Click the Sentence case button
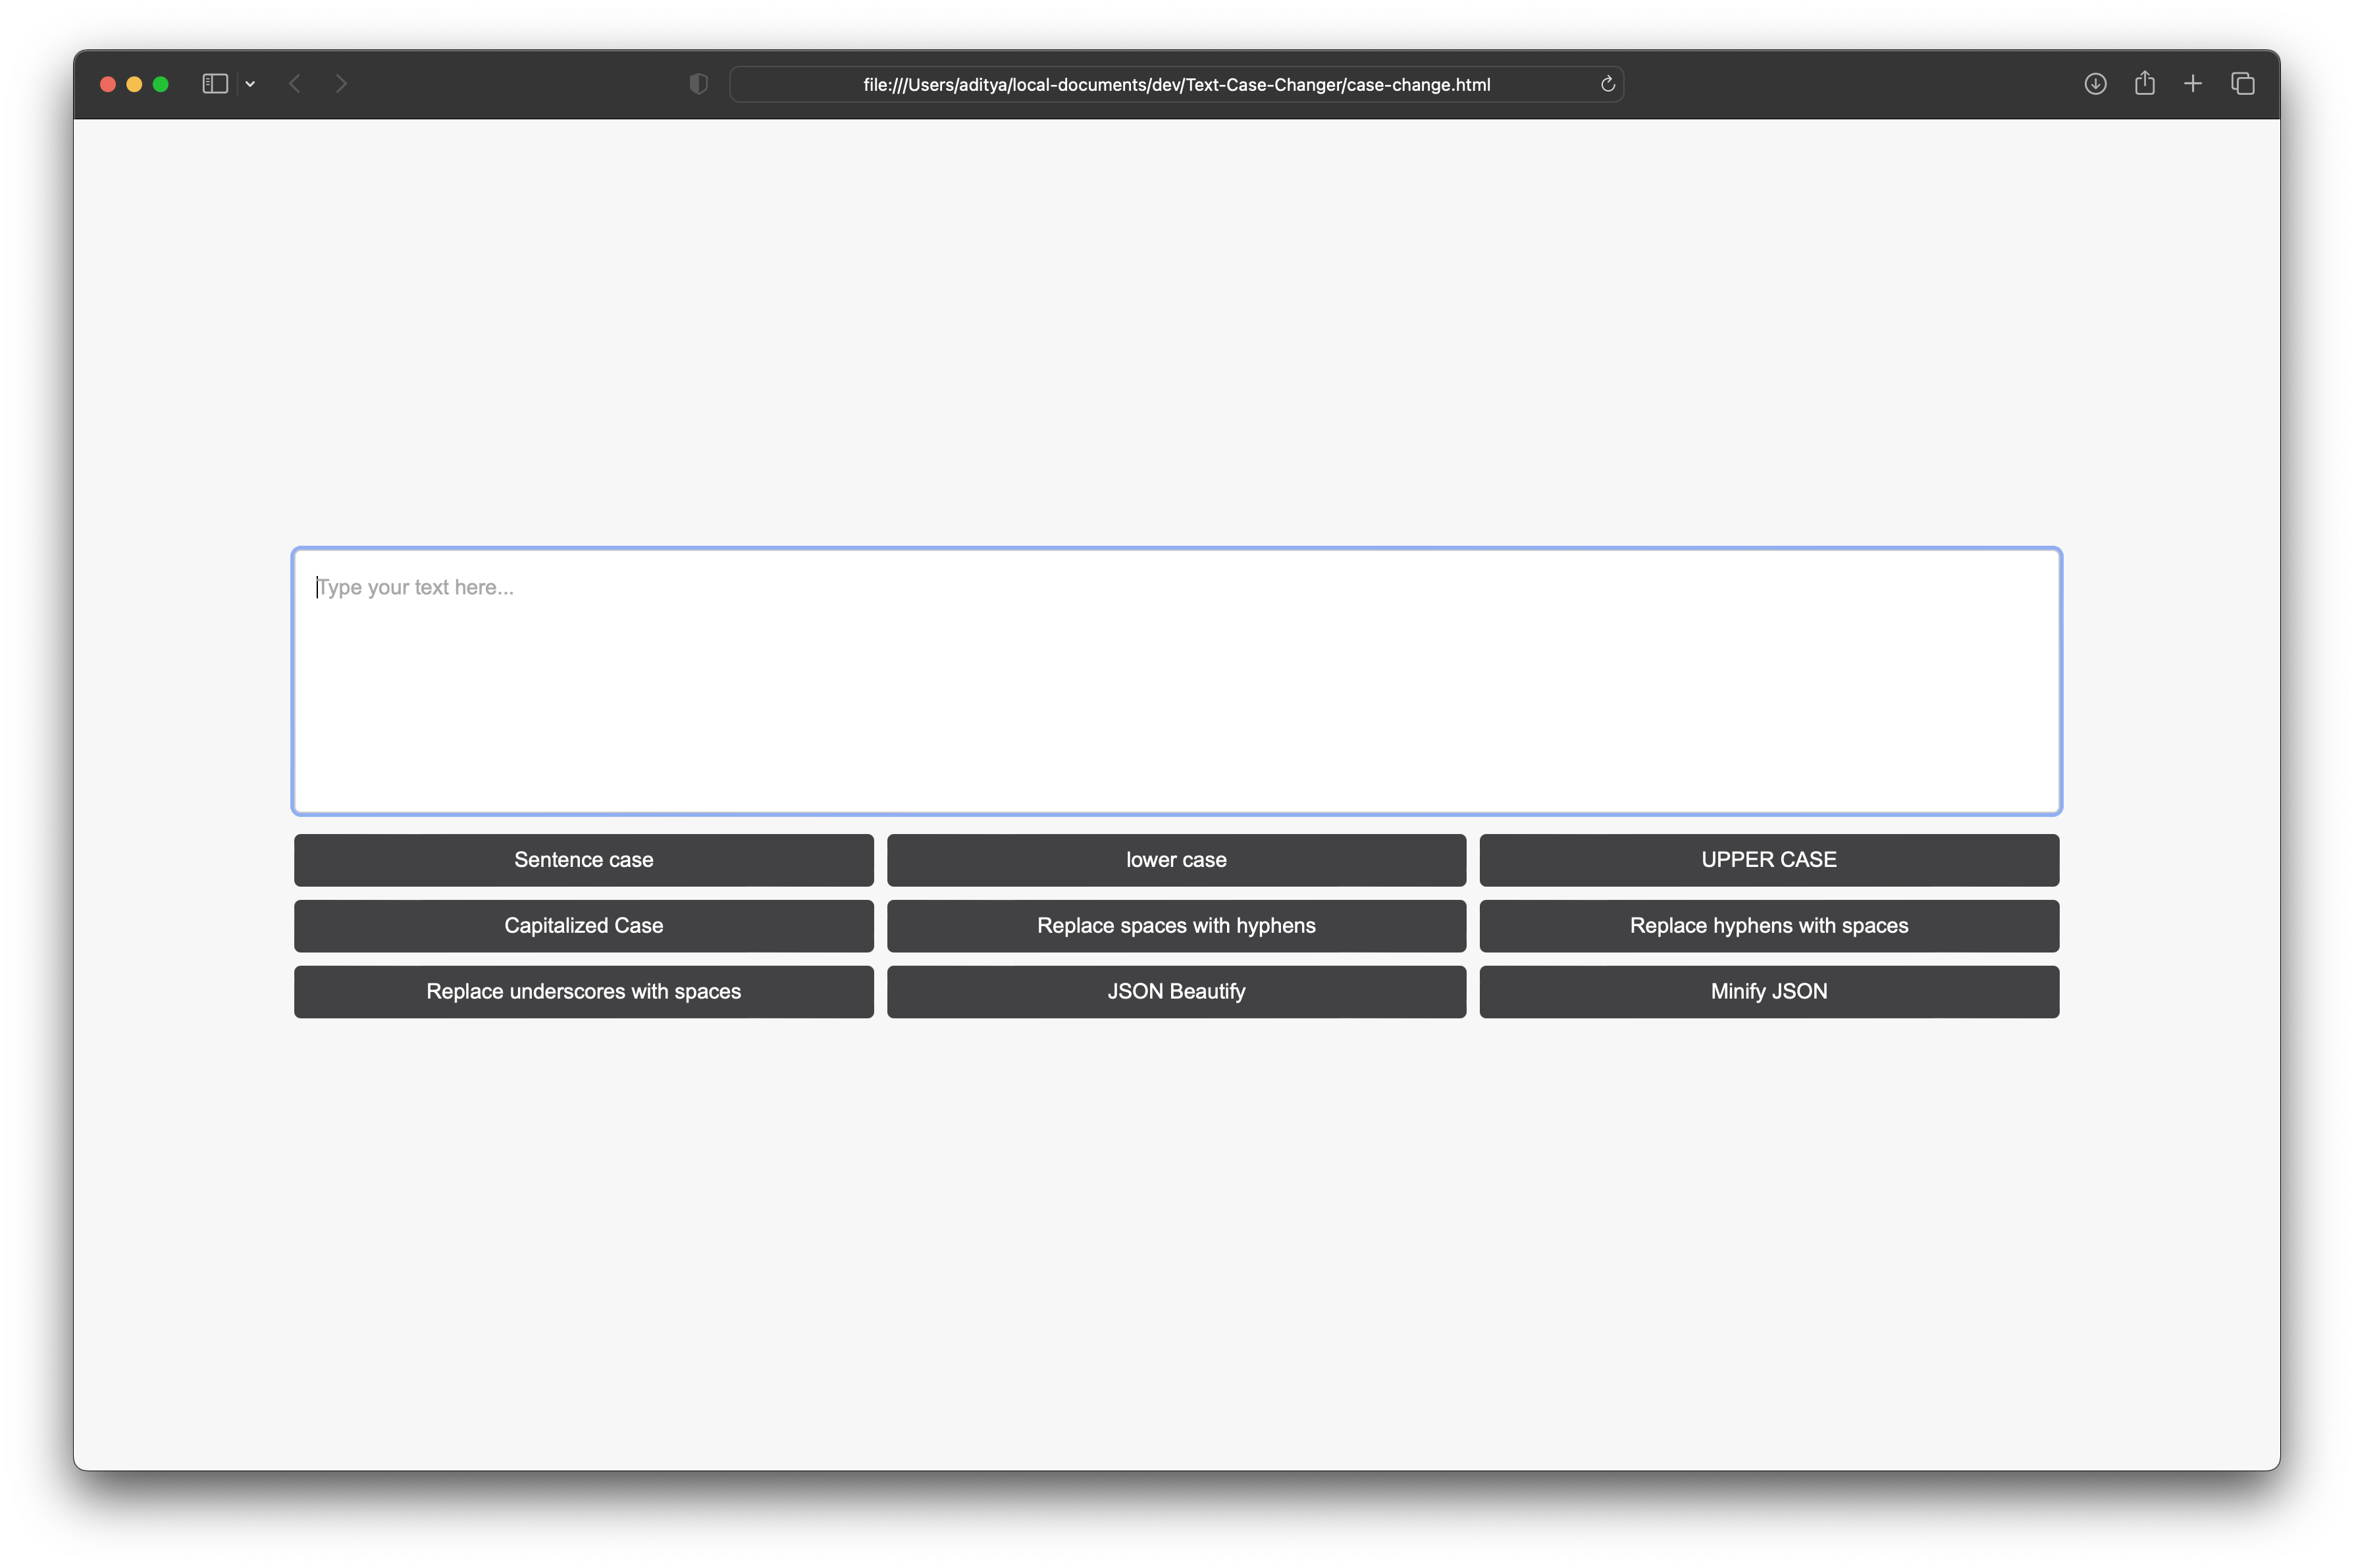 (583, 860)
